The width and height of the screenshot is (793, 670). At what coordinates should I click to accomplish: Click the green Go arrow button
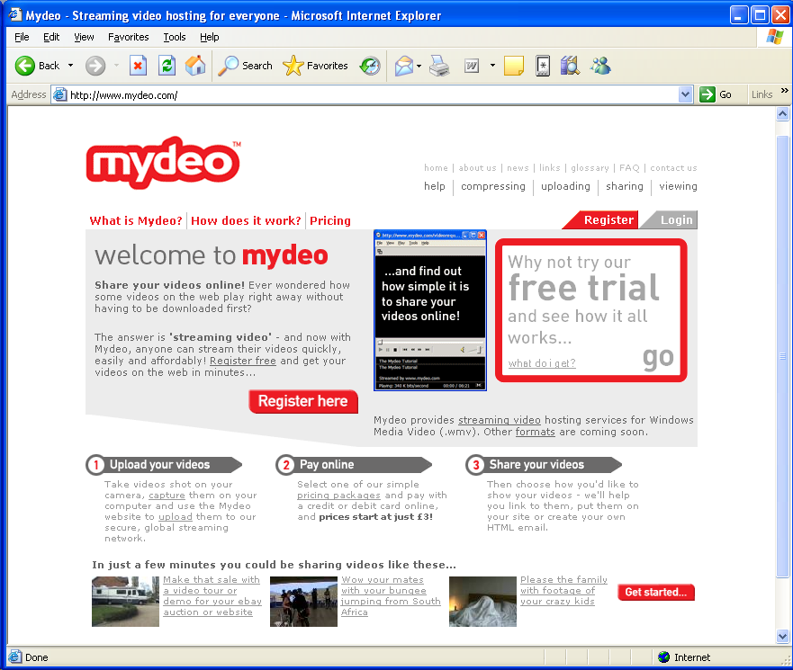[707, 94]
